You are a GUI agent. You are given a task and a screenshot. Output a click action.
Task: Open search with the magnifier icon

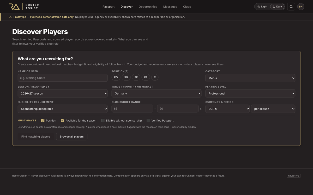291,6
